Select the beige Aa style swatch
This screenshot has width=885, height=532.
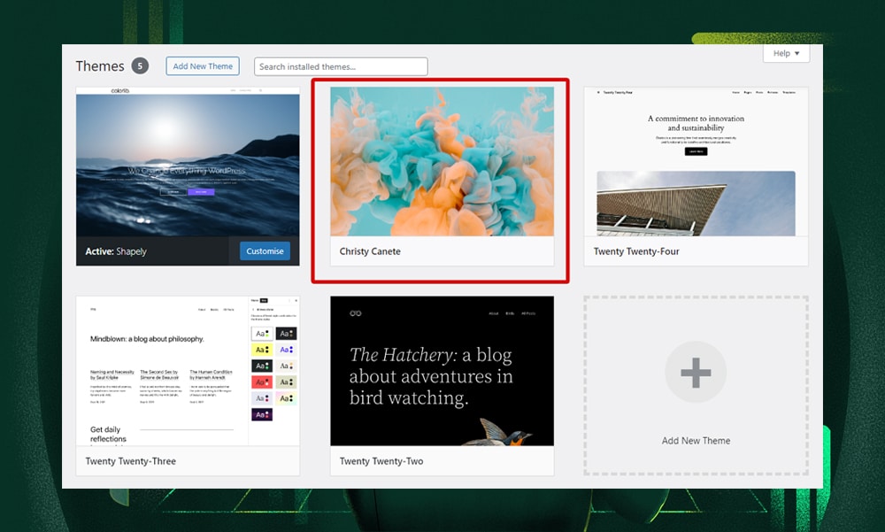(286, 382)
